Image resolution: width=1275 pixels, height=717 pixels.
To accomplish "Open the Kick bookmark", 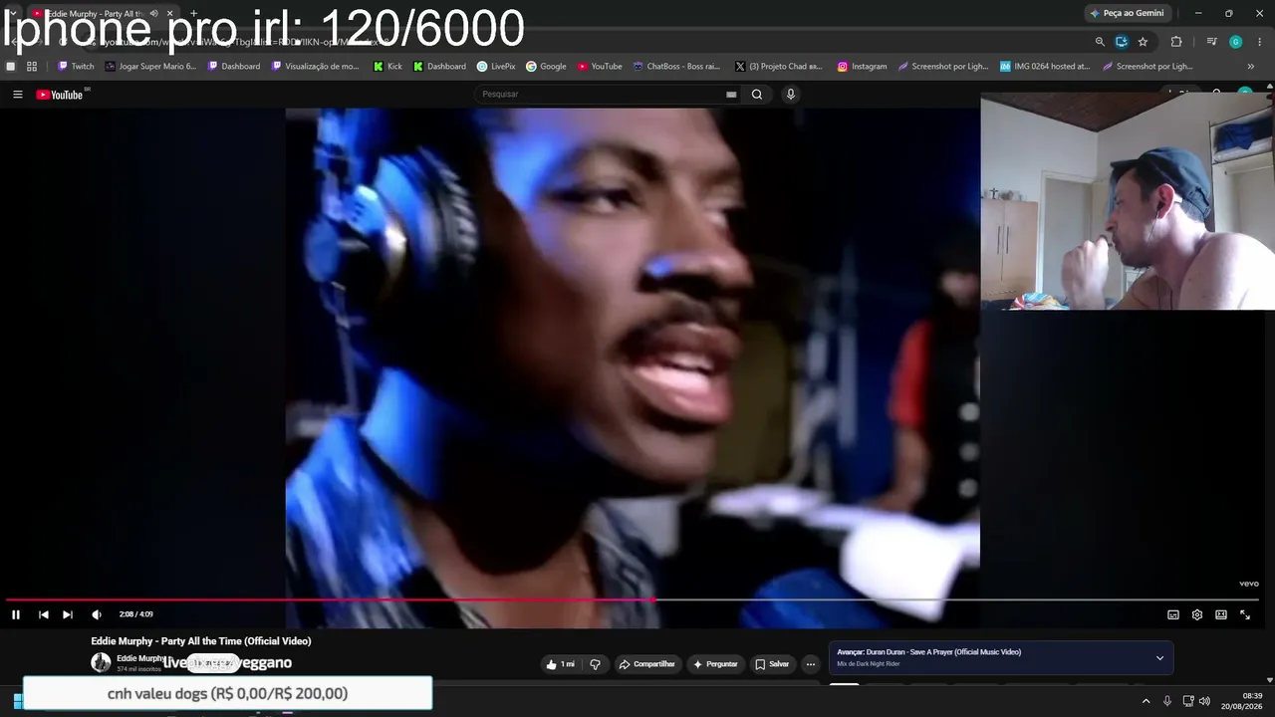I will 388,67.
